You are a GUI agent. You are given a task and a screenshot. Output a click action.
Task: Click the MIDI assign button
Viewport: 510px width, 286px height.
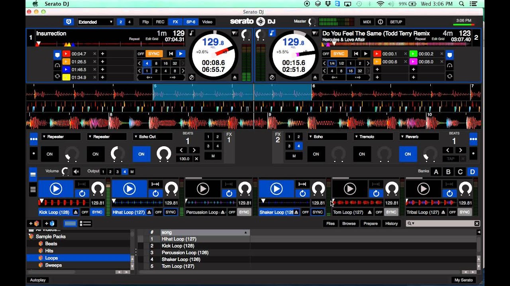[367, 22]
